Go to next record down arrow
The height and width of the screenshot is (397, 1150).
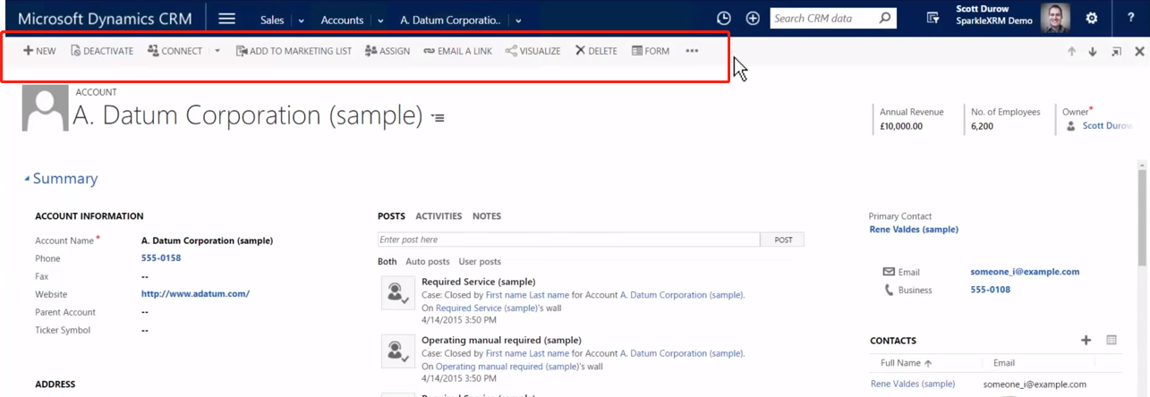(1093, 52)
